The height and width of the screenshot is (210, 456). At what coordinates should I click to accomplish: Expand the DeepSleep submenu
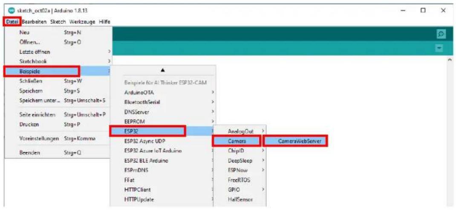(240, 160)
